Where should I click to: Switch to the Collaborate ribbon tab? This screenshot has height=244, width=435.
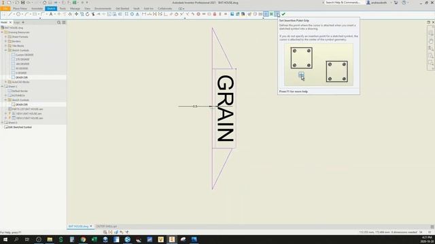pyautogui.click(x=164, y=9)
